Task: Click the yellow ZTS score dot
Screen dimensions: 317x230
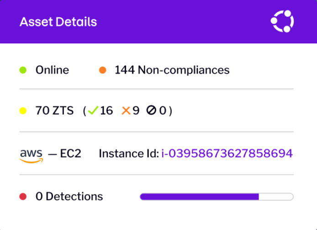Action: coord(23,111)
